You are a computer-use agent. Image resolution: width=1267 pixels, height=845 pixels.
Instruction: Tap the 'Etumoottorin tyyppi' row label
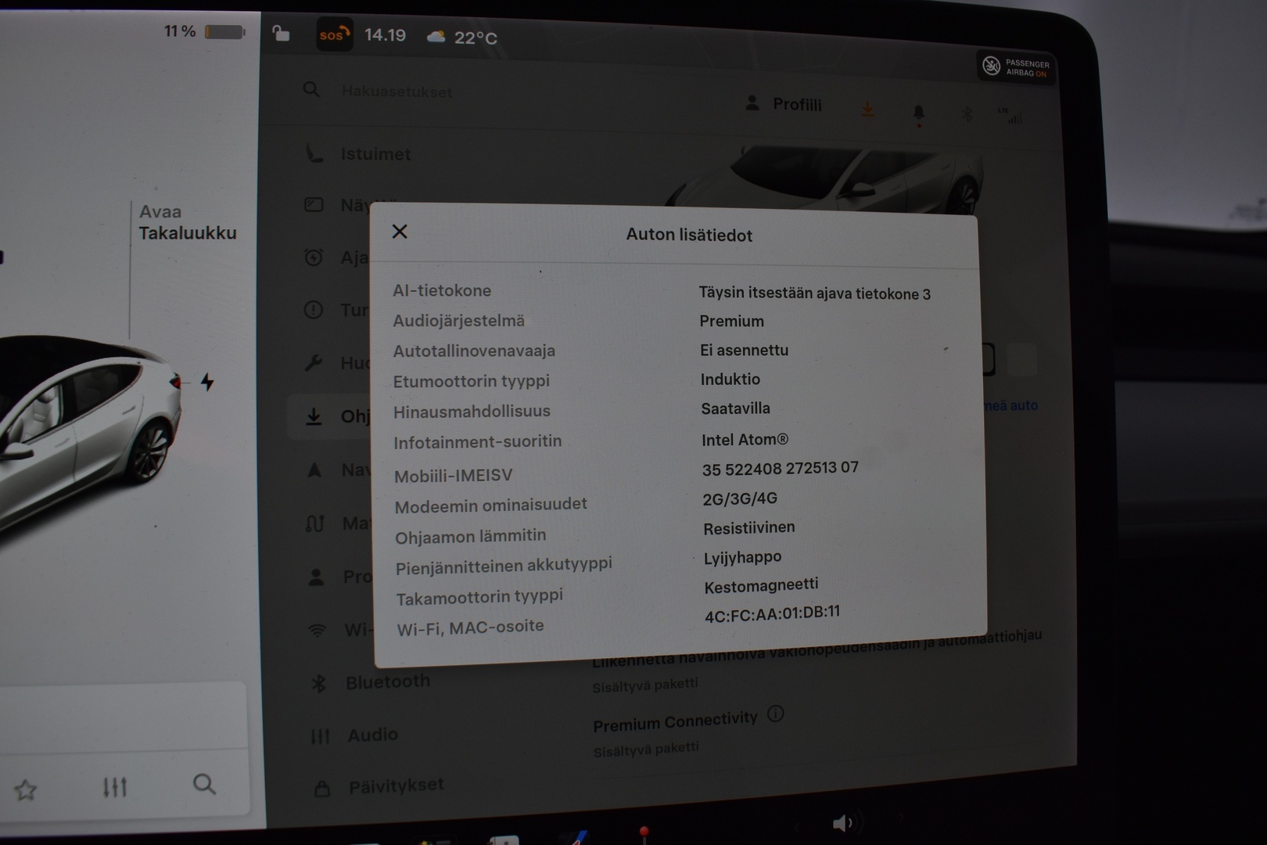(x=472, y=381)
